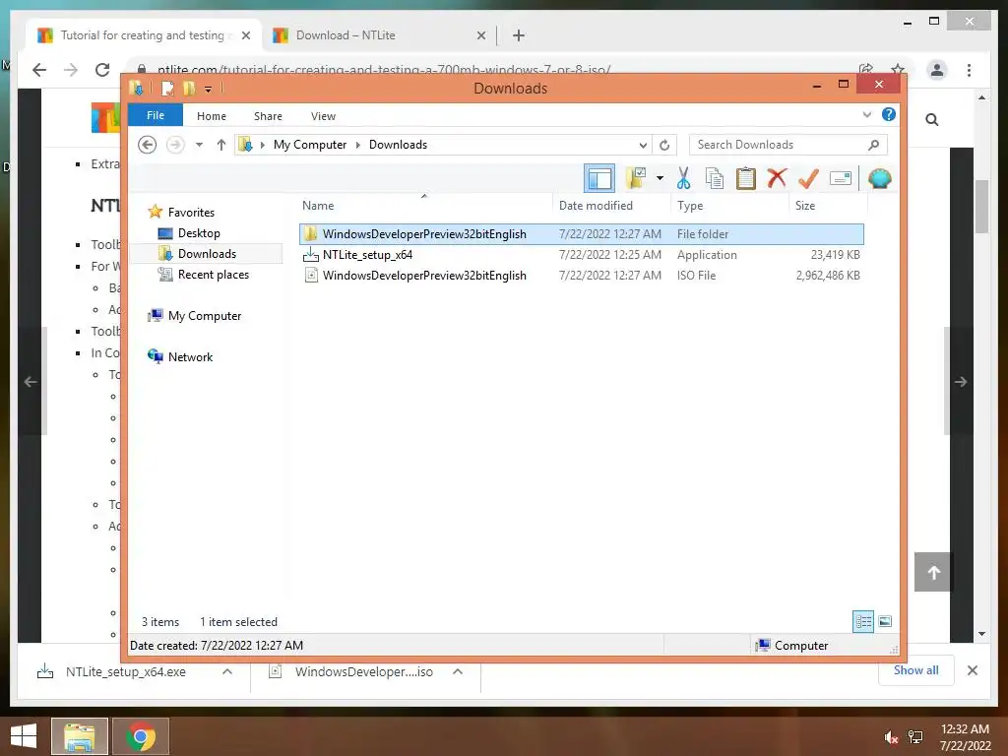Click the Copy toolbar icon
Viewport: 1008px width, 756px height.
pos(714,178)
